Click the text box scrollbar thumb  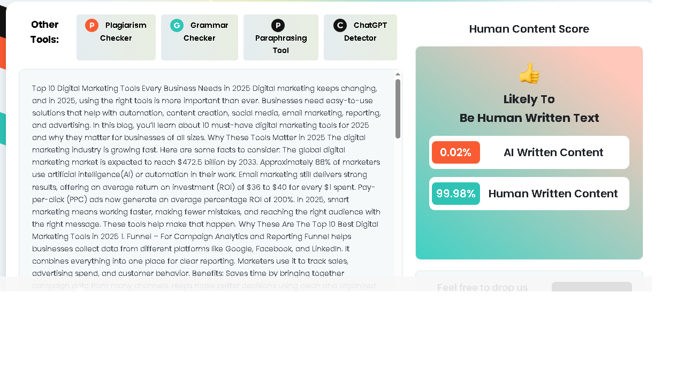[x=398, y=109]
